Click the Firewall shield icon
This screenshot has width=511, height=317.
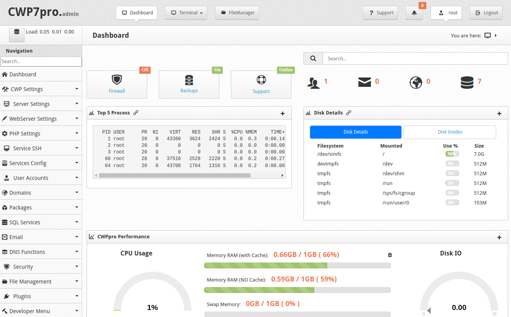[117, 80]
